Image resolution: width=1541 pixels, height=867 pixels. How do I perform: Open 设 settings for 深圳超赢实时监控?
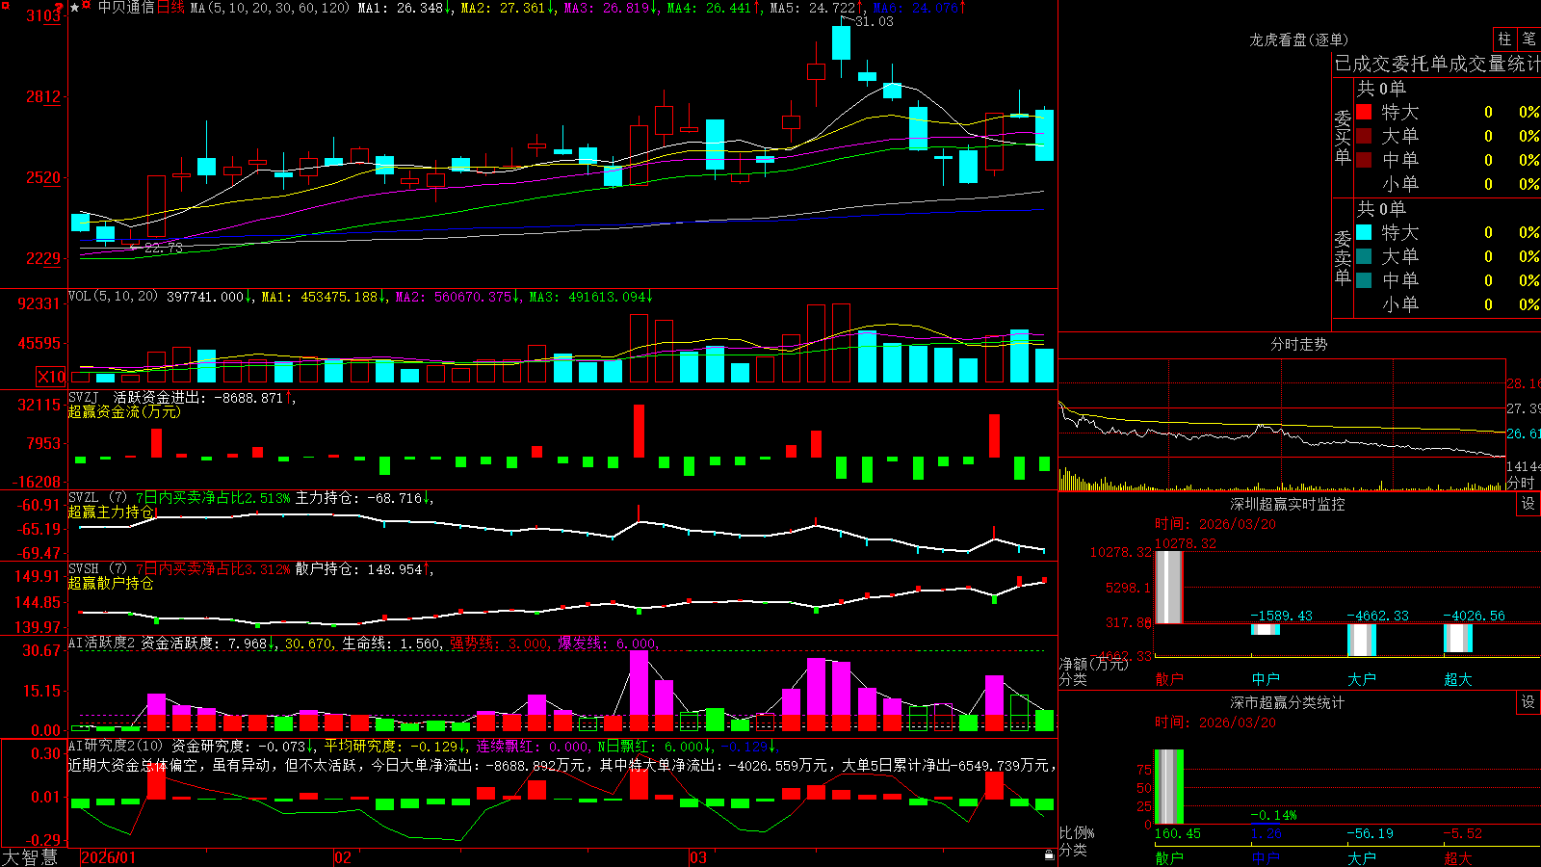(x=1528, y=504)
